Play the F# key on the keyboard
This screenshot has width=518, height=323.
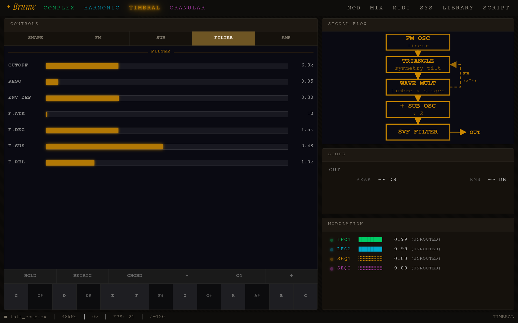pos(161,296)
